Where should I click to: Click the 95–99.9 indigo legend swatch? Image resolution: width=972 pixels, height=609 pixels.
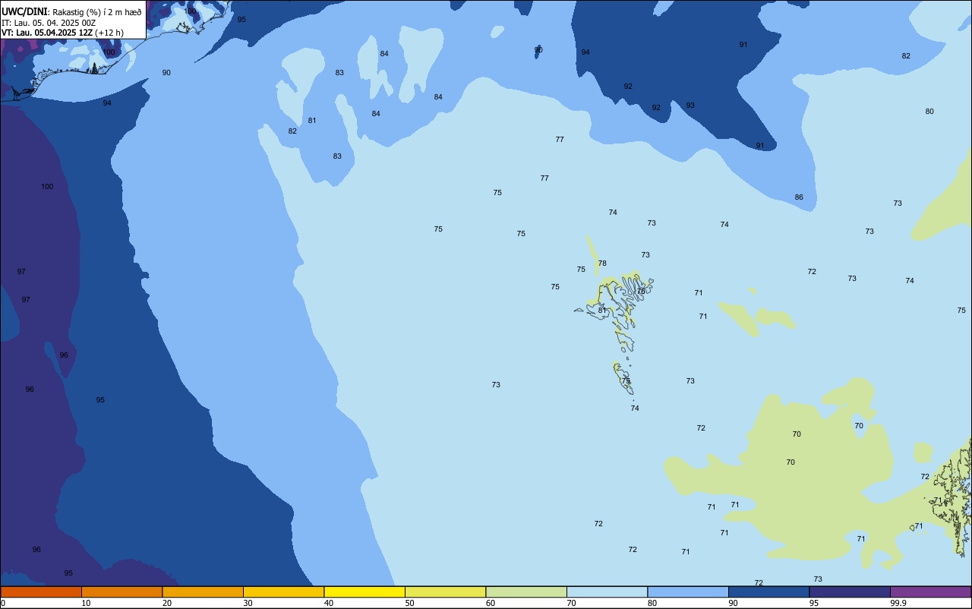pos(850,592)
